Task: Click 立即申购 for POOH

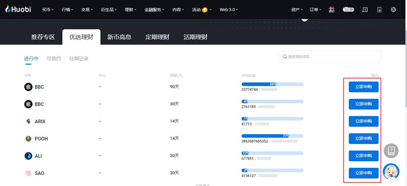Action: click(x=363, y=139)
